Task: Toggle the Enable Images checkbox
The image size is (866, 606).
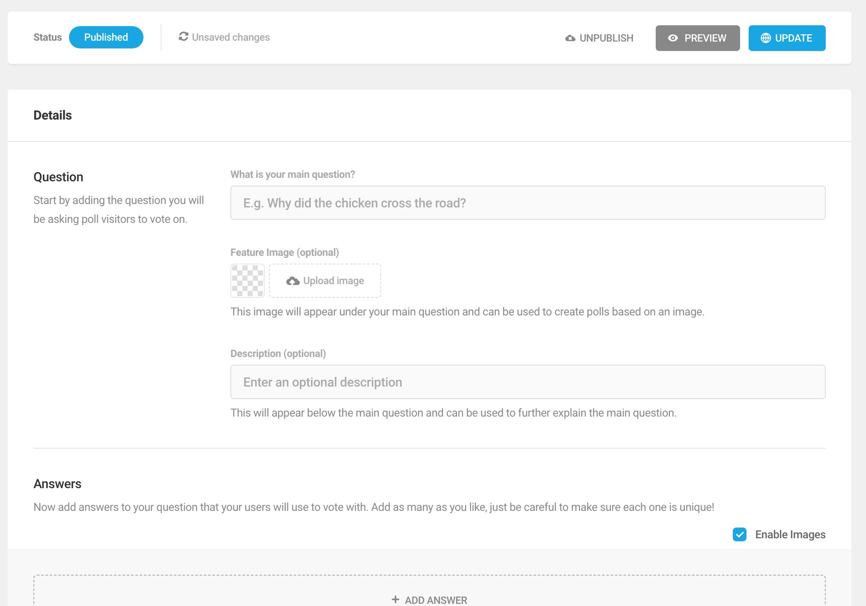Action: pyautogui.click(x=739, y=534)
